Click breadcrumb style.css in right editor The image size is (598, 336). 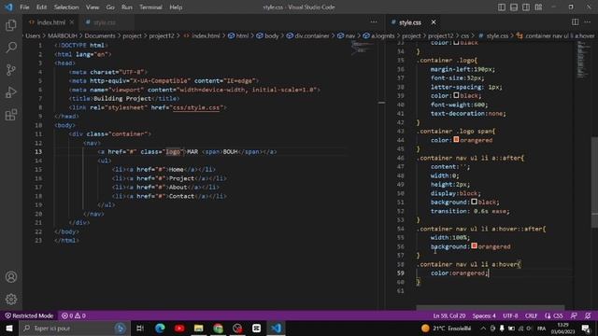point(493,35)
